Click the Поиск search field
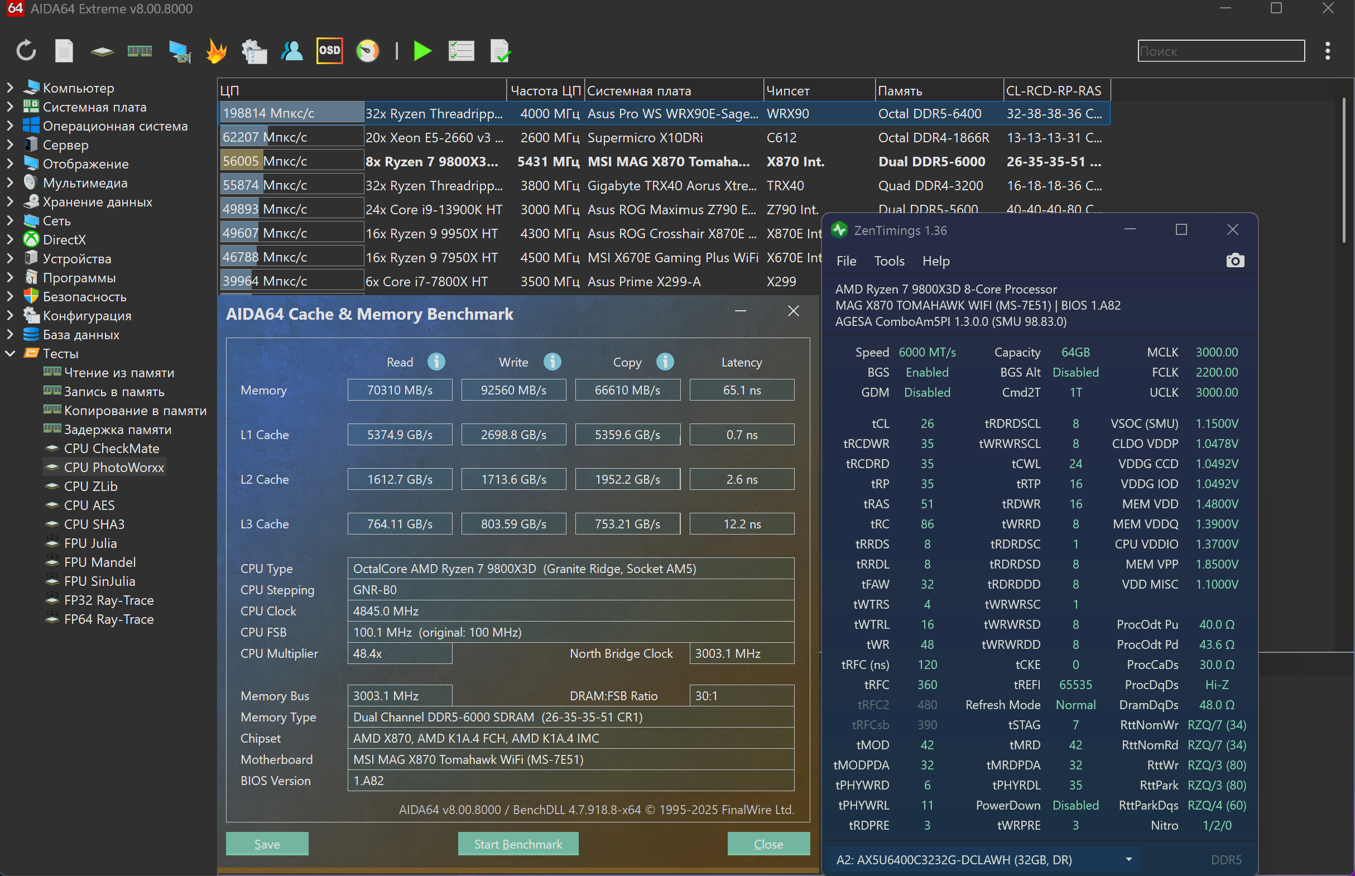This screenshot has width=1355, height=876. pos(1221,51)
